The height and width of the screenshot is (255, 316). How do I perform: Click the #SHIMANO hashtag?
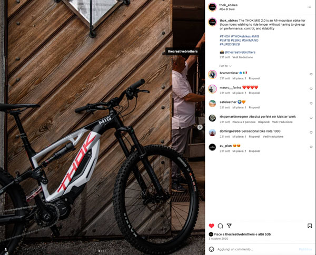point(250,40)
